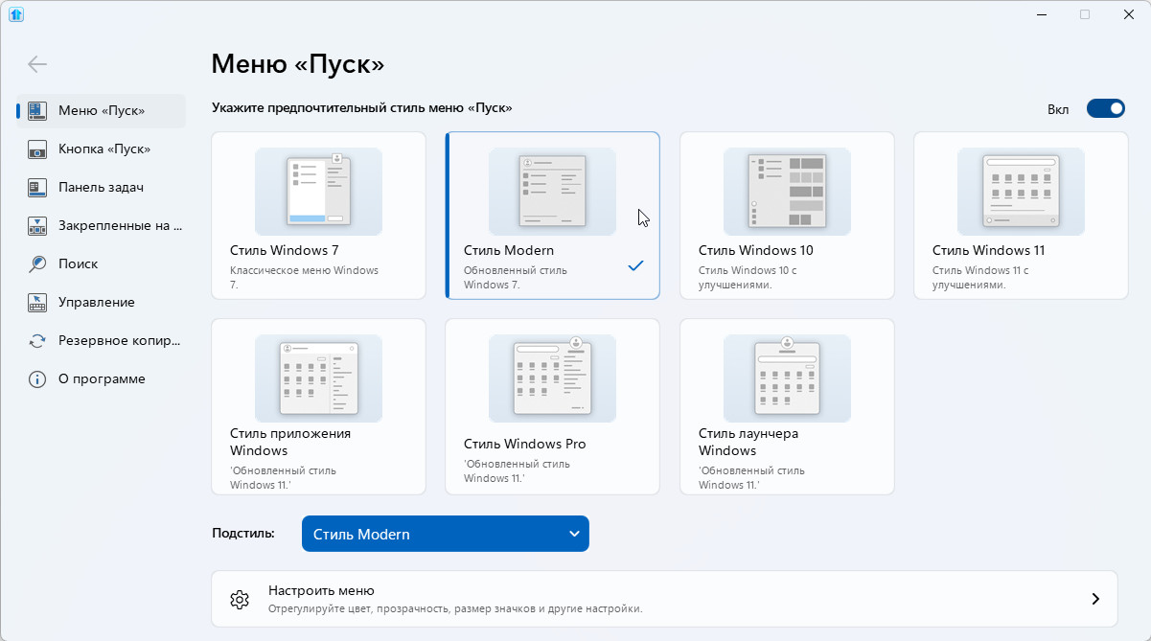This screenshot has height=641, width=1151.
Task: Open the Панель задач section
Action: (x=101, y=187)
